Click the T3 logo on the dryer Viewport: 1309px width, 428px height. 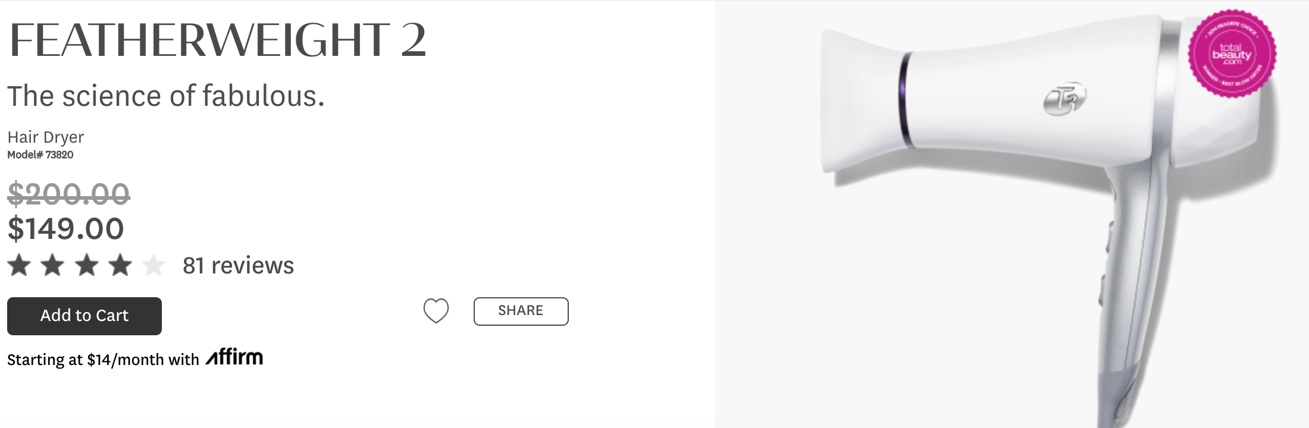(x=1065, y=99)
